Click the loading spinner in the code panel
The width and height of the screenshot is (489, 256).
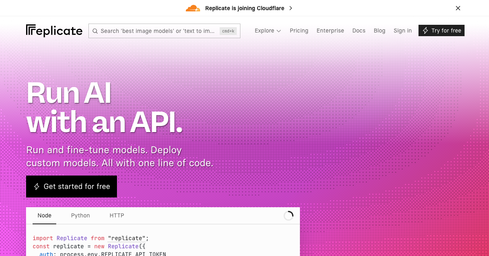289,216
